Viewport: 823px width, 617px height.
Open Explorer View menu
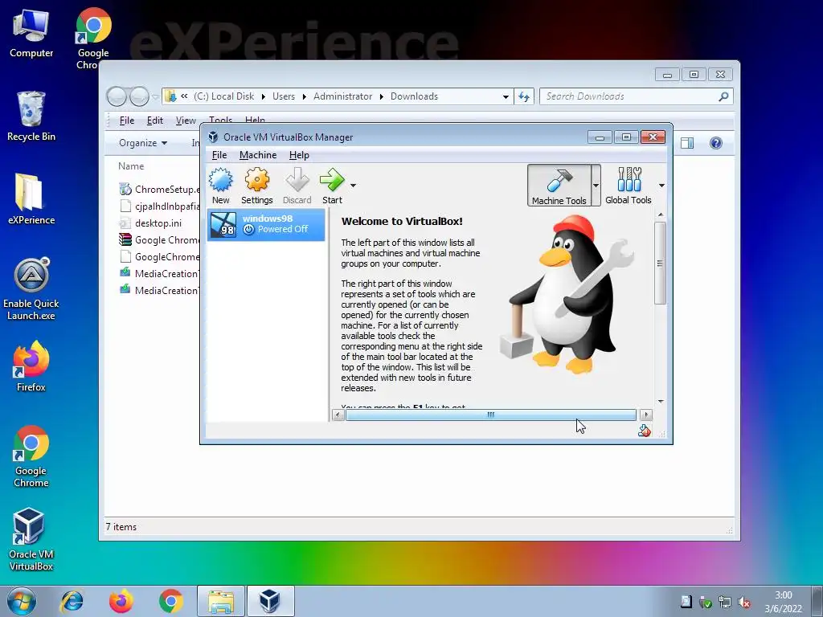pyautogui.click(x=186, y=121)
